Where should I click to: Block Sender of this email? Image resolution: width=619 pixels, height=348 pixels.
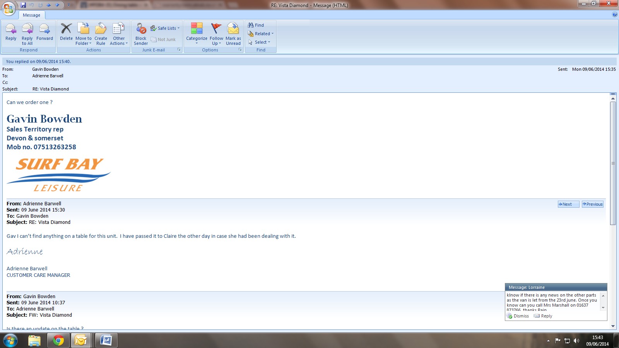click(141, 32)
